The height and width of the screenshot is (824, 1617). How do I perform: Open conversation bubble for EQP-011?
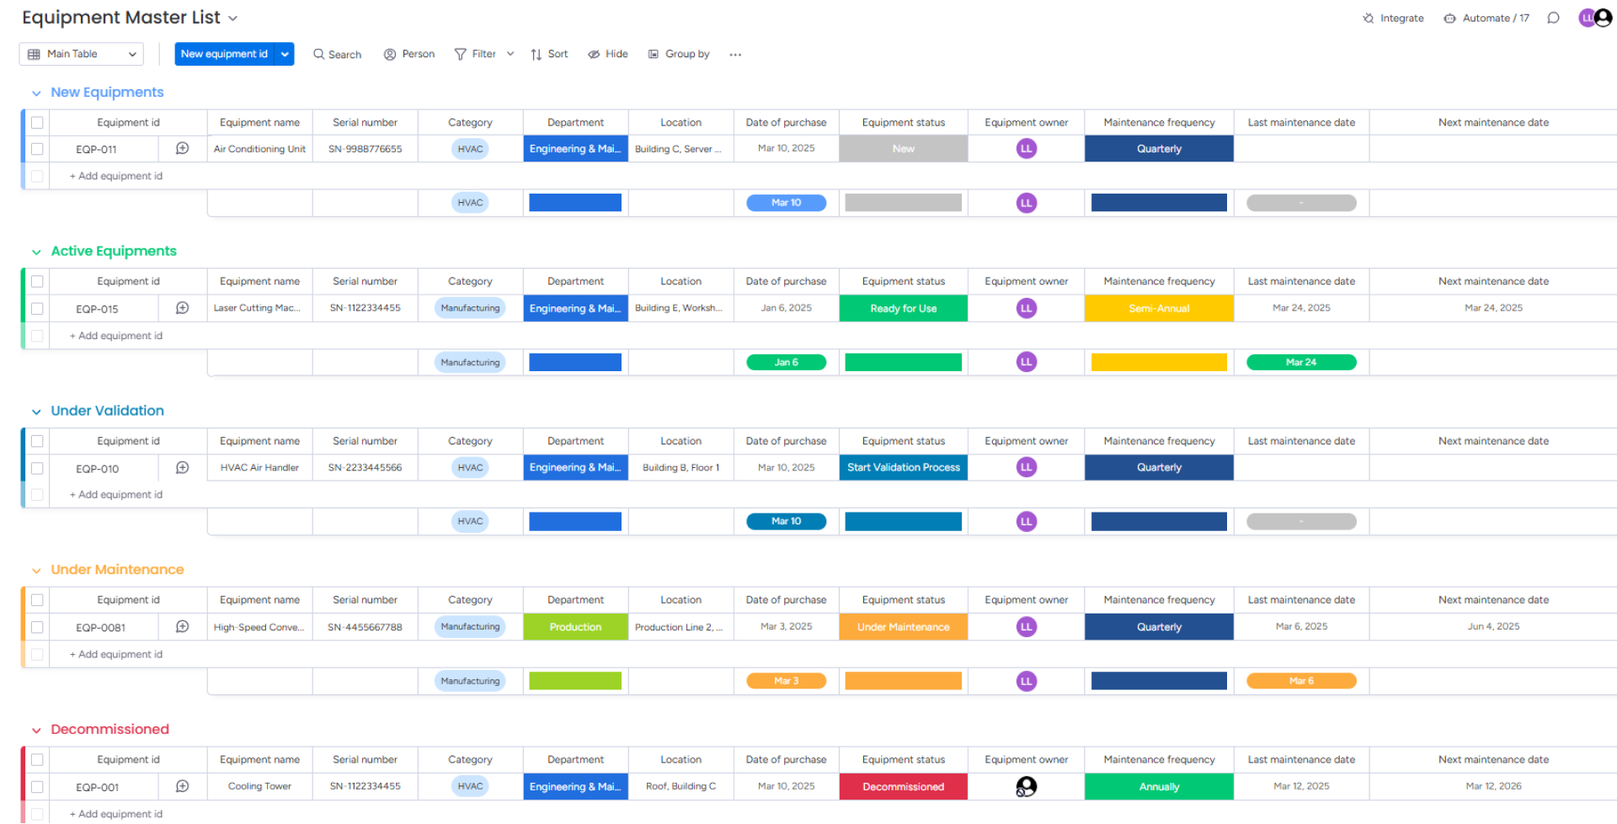tap(182, 148)
